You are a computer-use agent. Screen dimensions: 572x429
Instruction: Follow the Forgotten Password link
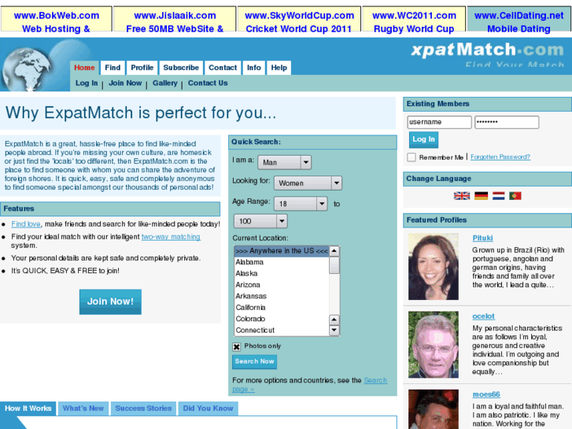coord(500,157)
